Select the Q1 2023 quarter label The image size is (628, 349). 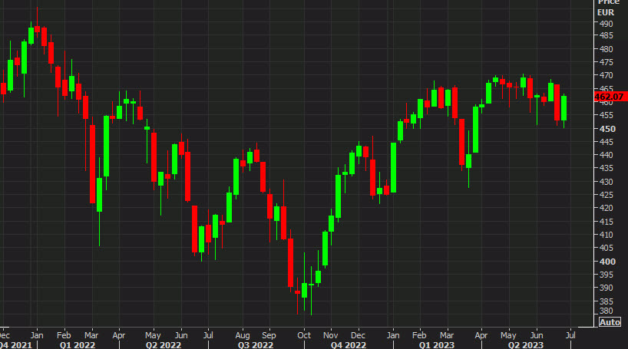click(x=437, y=345)
